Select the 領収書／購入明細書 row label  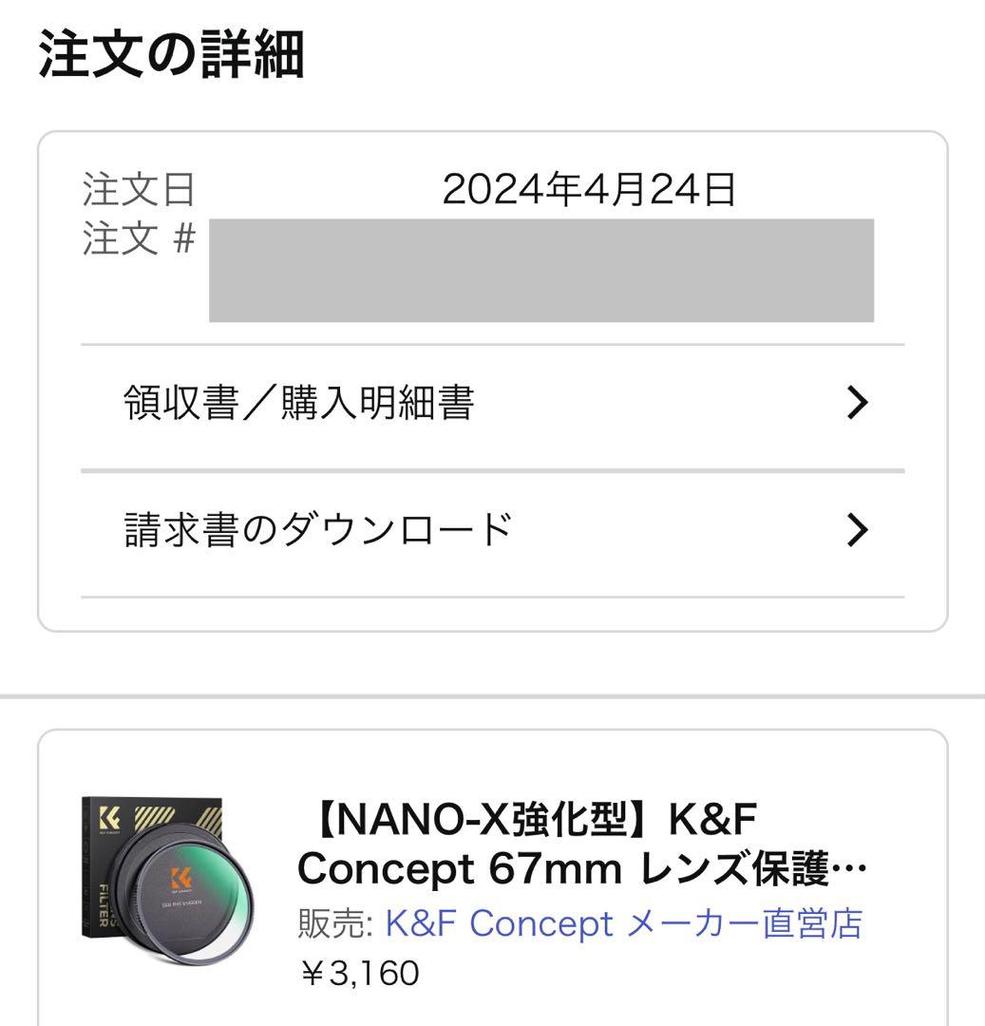(298, 404)
